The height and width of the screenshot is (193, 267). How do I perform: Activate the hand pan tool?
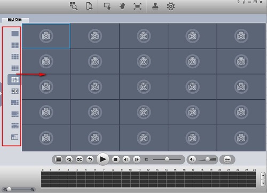tap(122, 6)
